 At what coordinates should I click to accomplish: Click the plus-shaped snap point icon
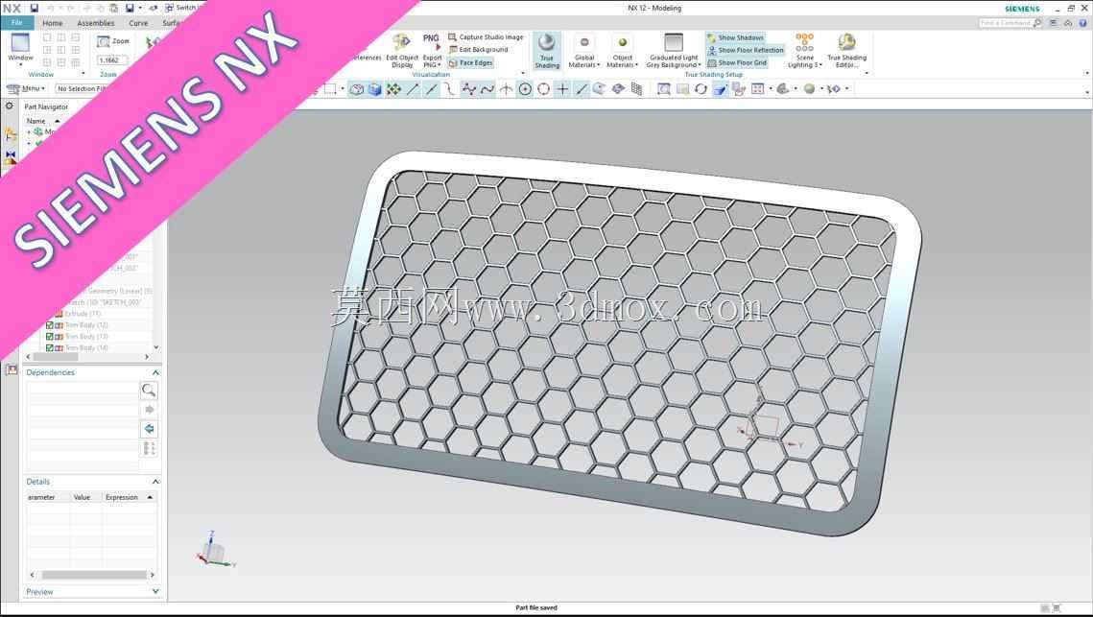[562, 89]
